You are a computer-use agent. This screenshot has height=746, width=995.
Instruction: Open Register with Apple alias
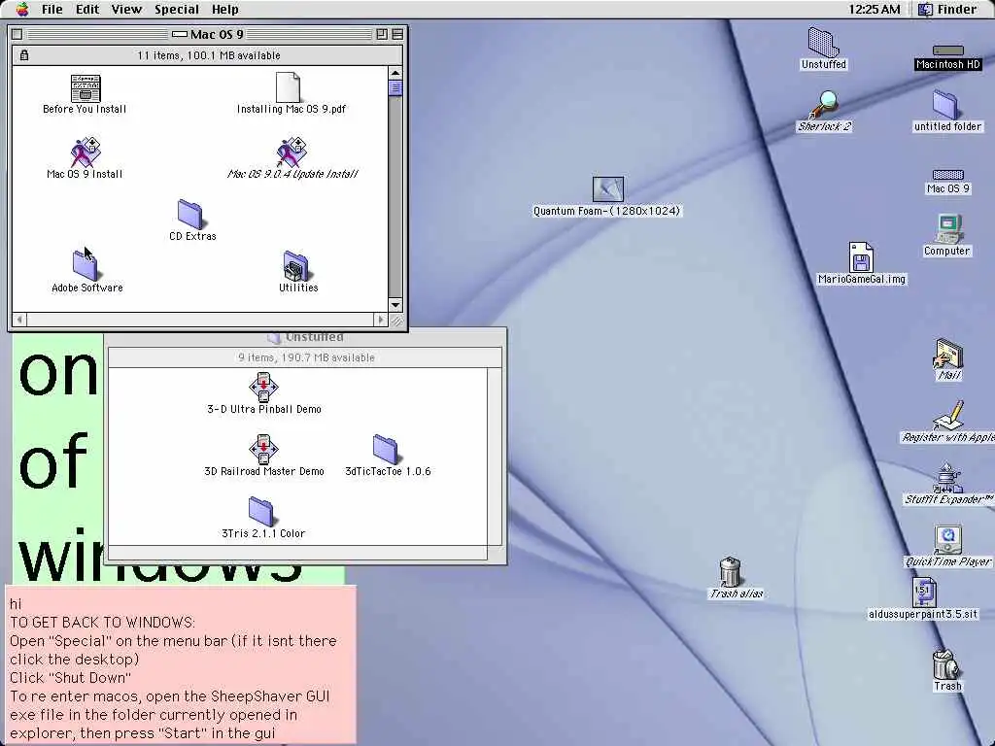948,416
